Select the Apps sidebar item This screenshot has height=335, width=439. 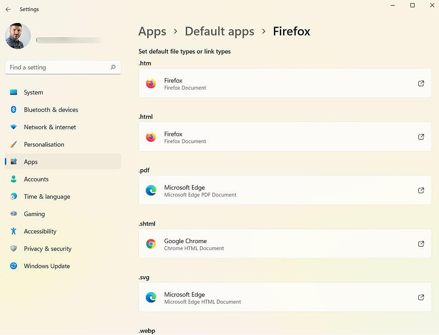(x=63, y=162)
